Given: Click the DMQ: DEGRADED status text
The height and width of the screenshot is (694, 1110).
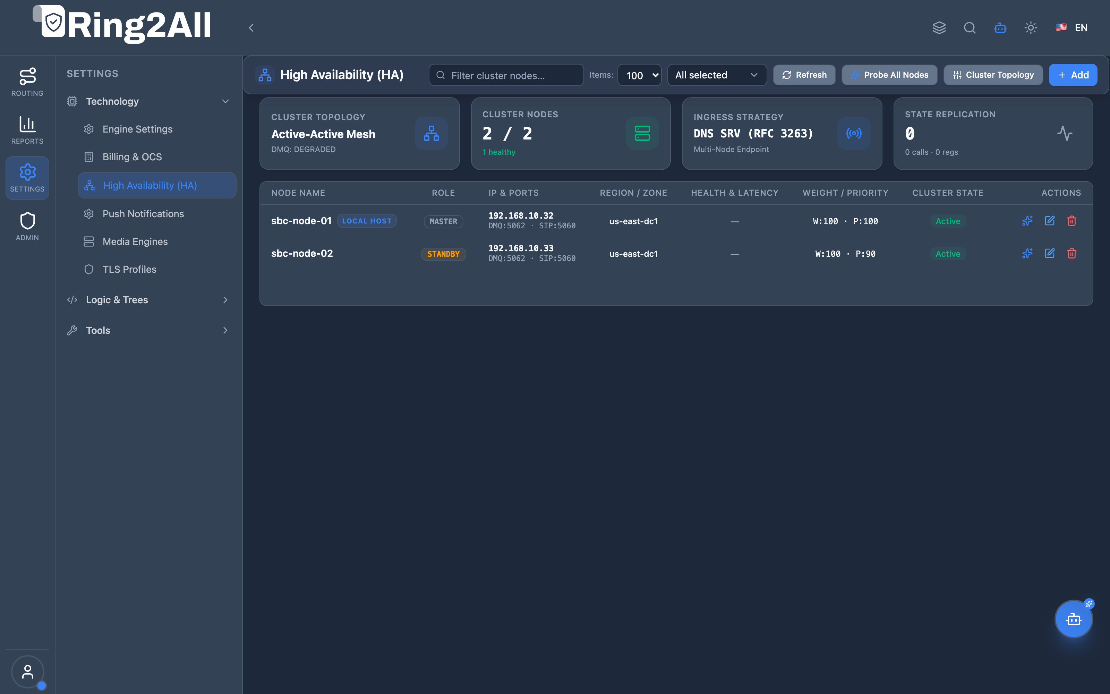Looking at the screenshot, I should 303,149.
